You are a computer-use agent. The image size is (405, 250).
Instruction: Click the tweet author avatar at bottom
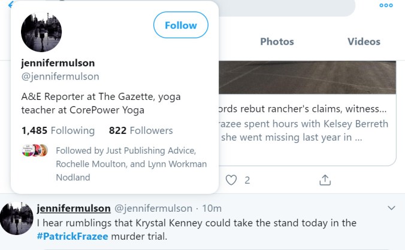[x=16, y=218]
